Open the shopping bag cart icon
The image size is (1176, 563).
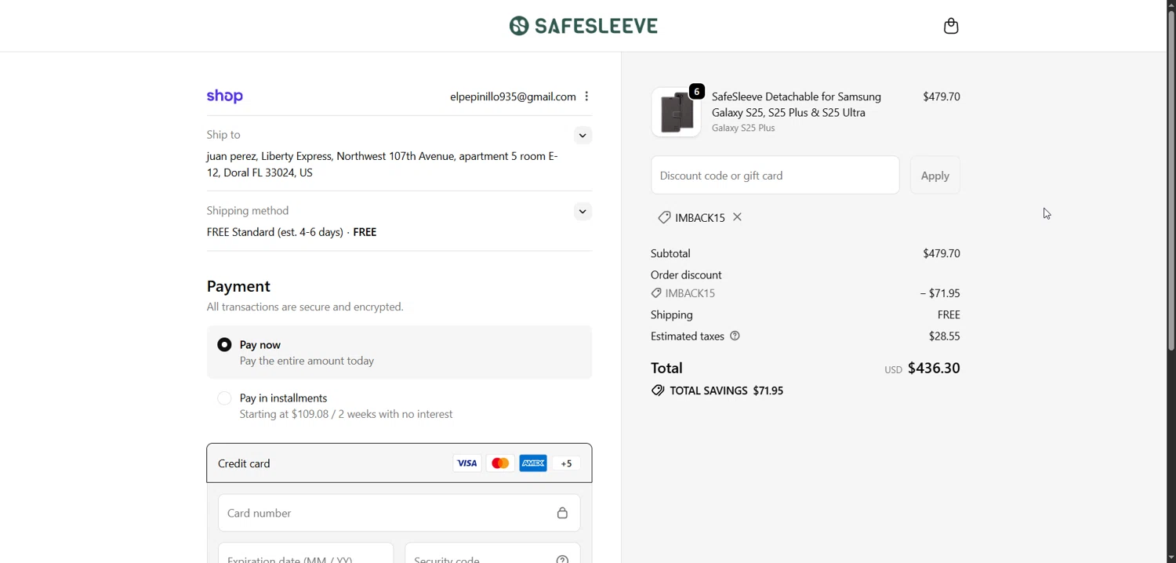[x=951, y=26]
